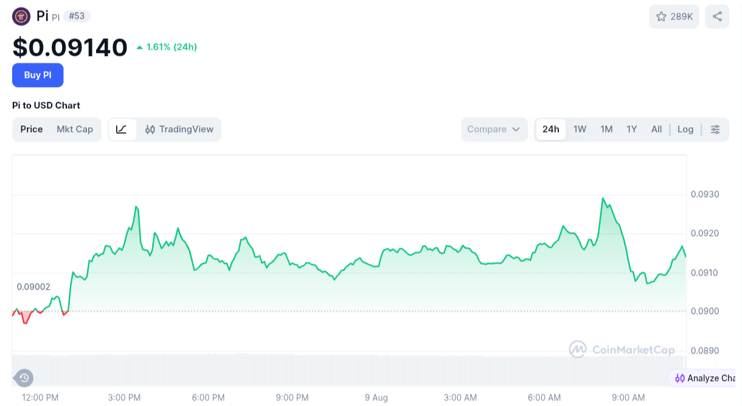The image size is (742, 406).
Task: Open the Compare dropdown
Action: (x=494, y=129)
